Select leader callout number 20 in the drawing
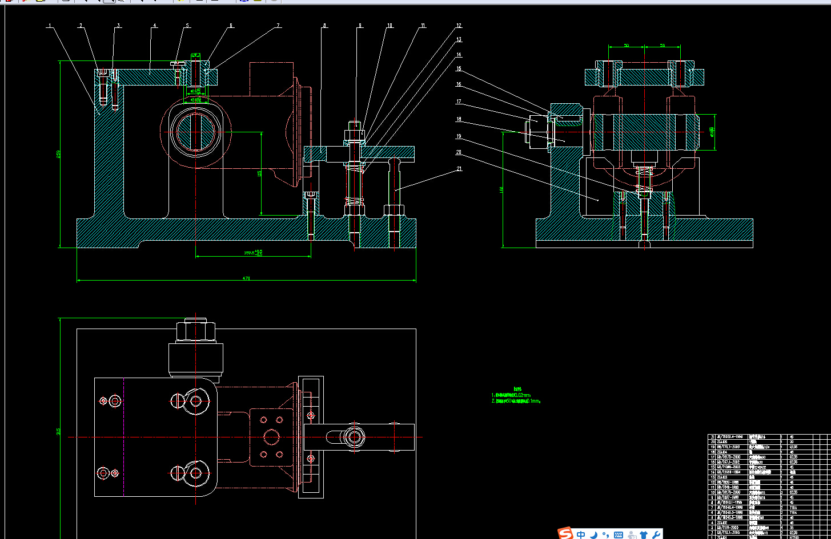Viewport: 831px width, 539px height. (x=459, y=152)
